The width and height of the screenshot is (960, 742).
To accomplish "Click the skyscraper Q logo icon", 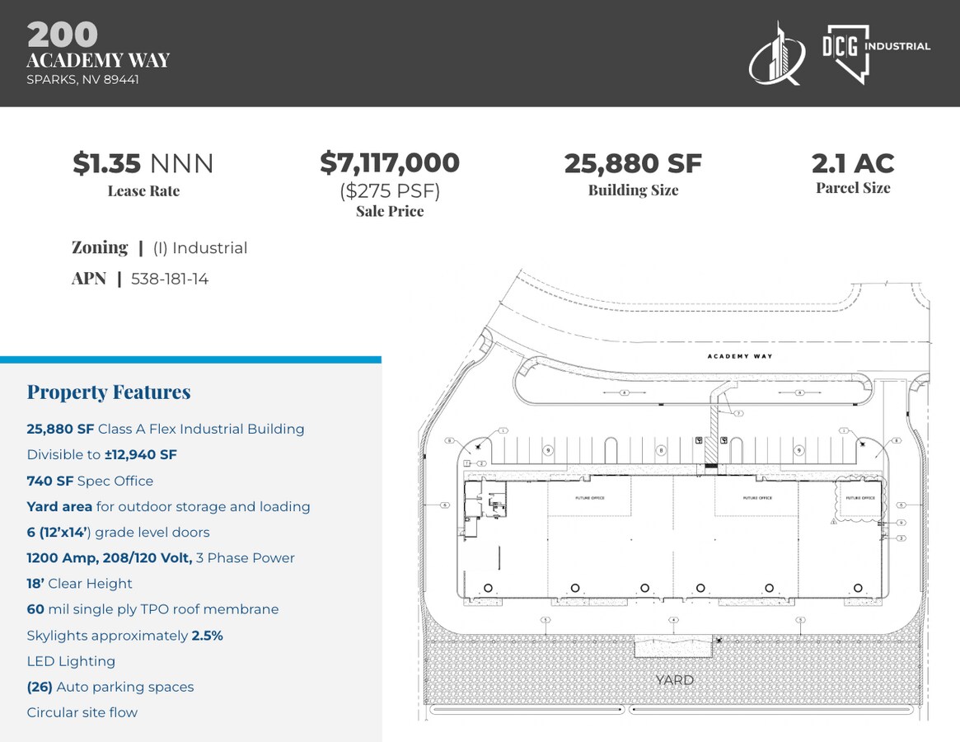I will (777, 54).
